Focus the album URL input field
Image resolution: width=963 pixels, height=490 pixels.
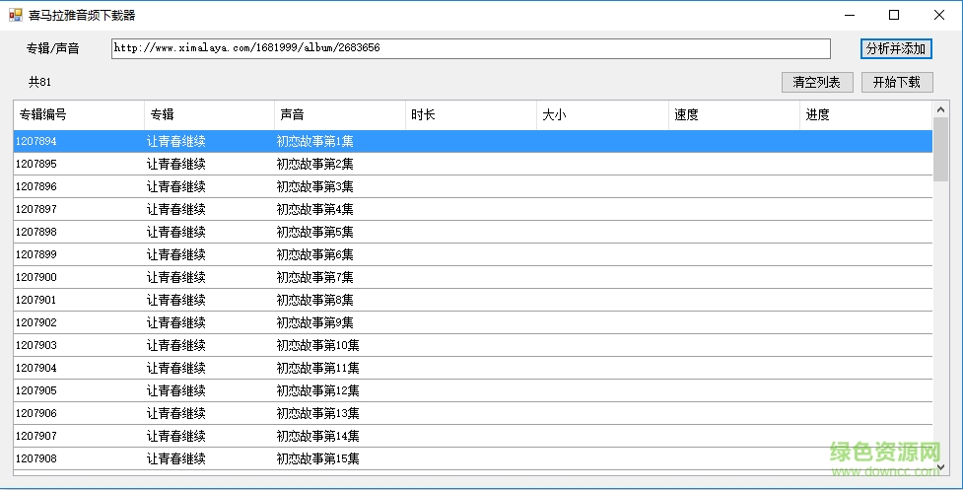(471, 48)
